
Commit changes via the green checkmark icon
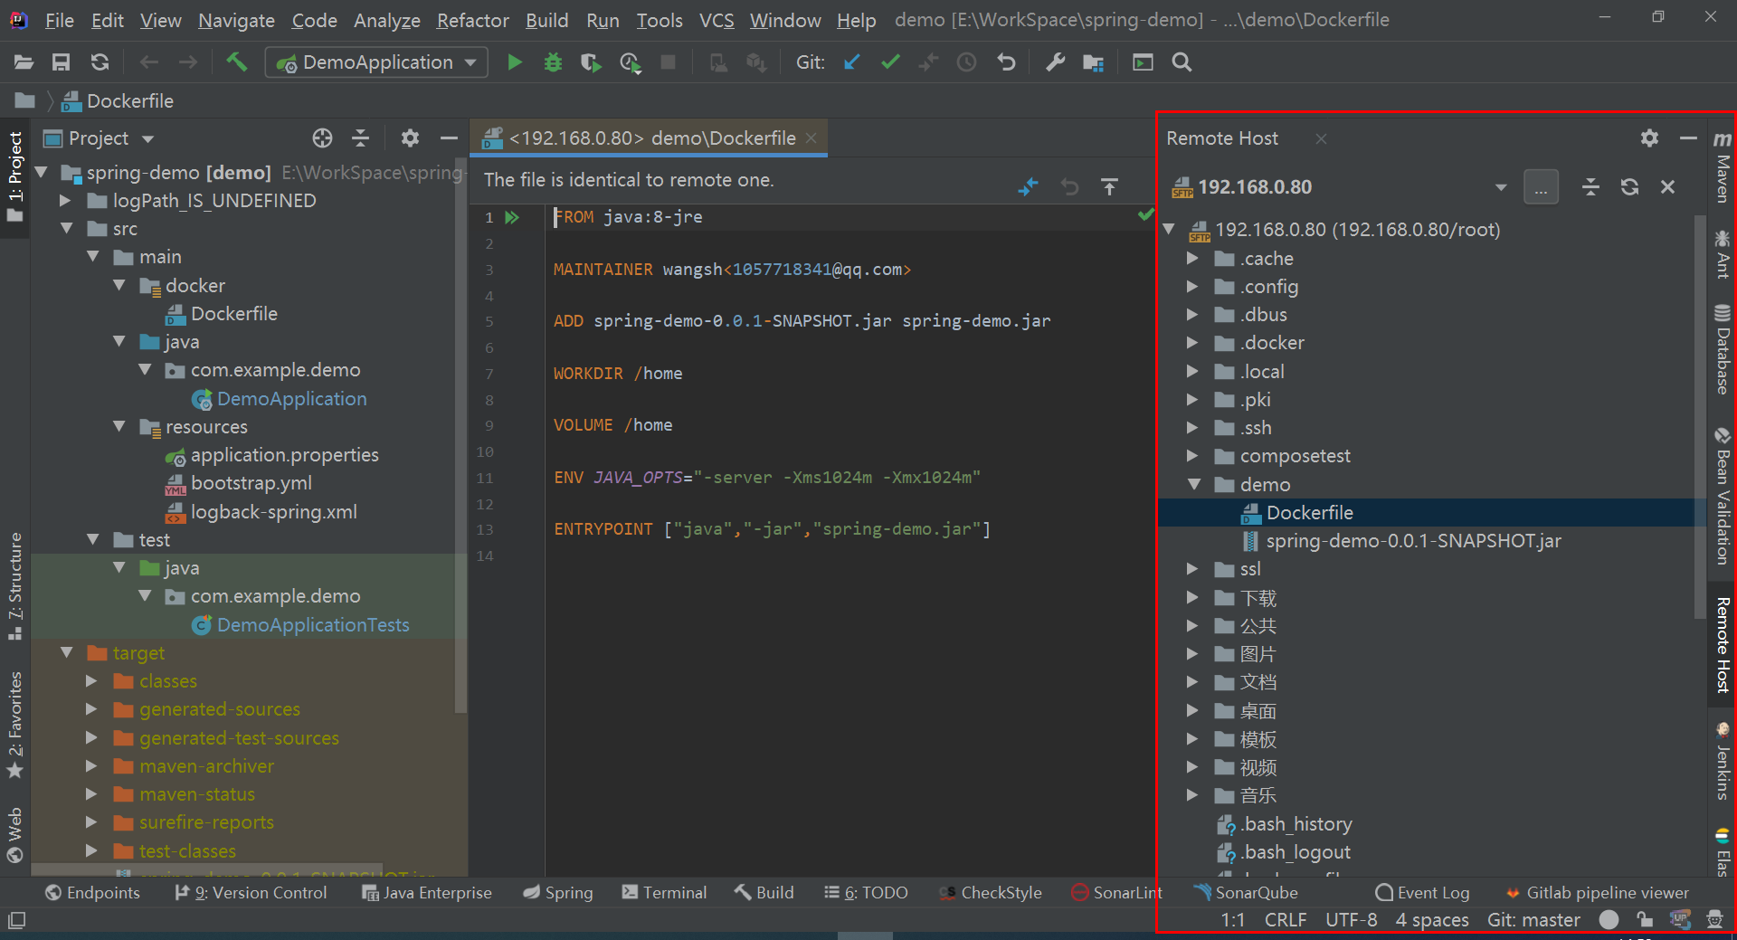pos(890,62)
